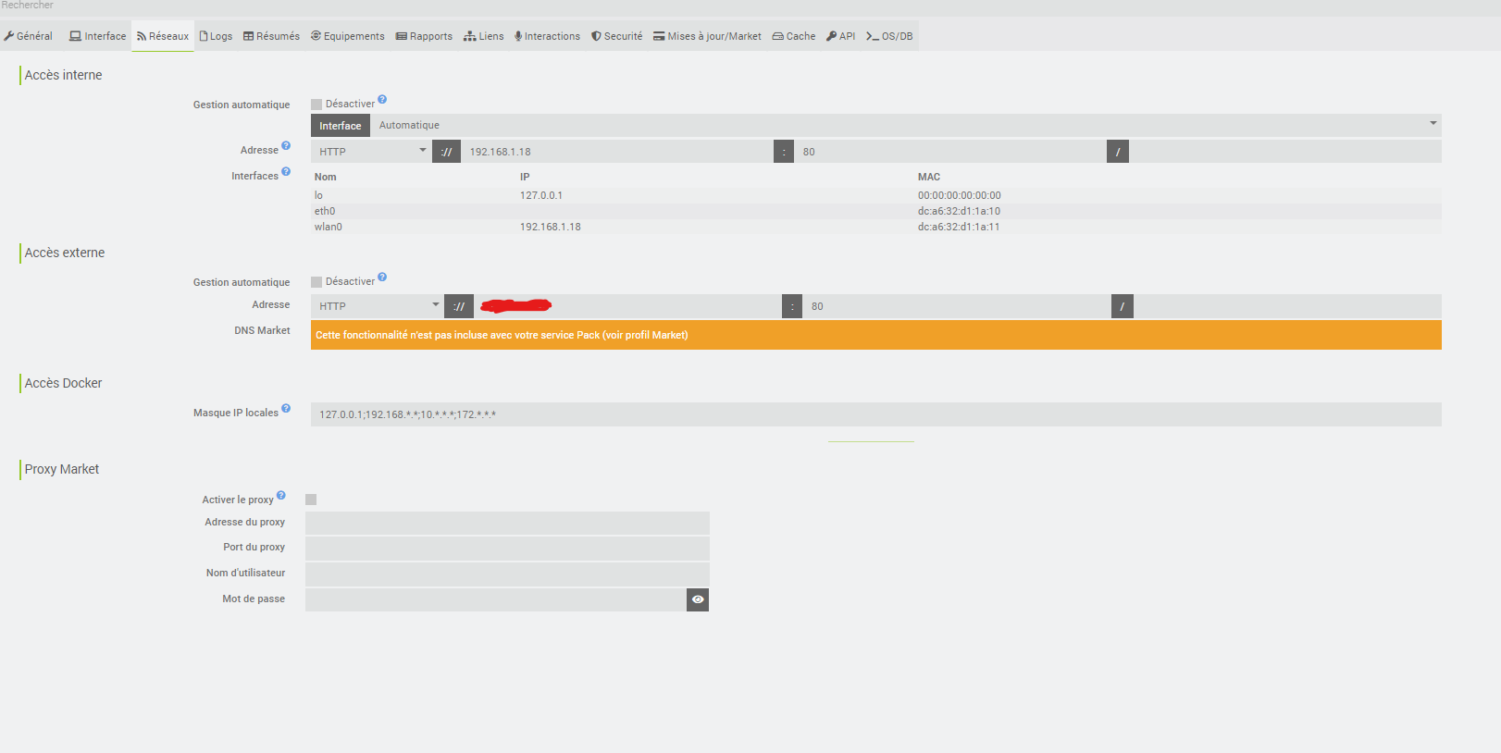Screen dimensions: 1501x753
Task: Click the external address field
Action: click(627, 306)
